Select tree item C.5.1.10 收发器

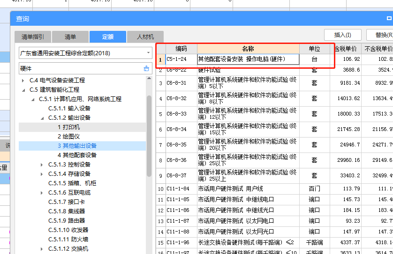68,230
